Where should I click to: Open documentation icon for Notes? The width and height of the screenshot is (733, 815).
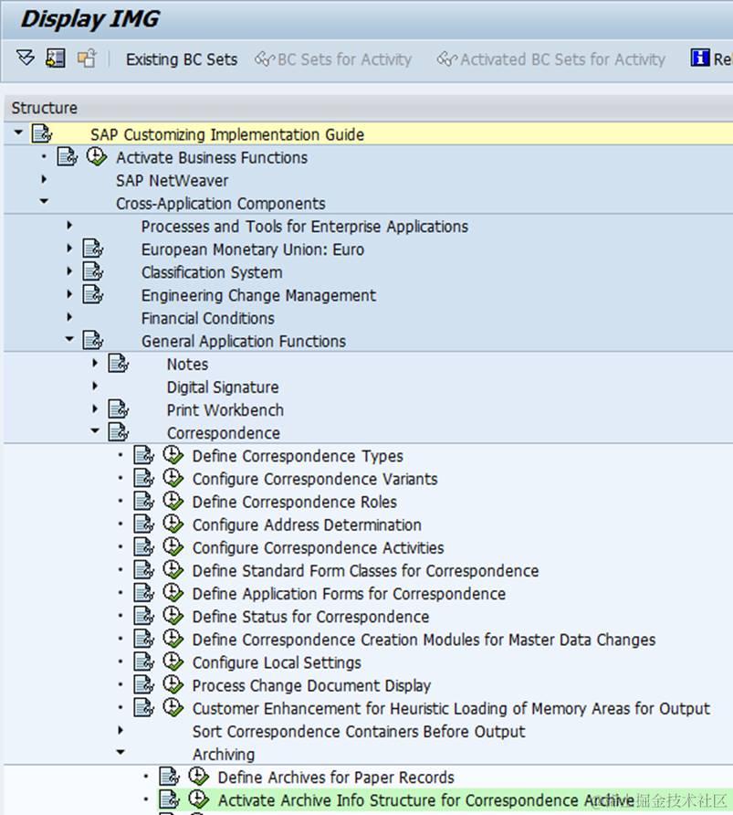pos(119,363)
